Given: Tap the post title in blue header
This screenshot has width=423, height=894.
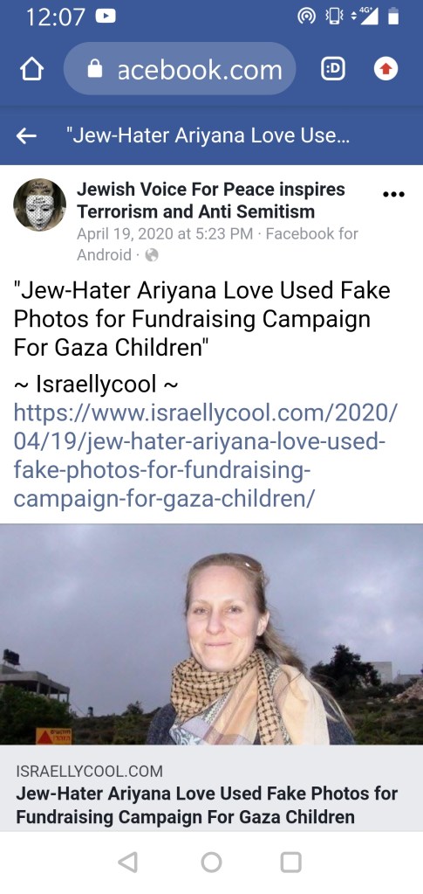Looking at the screenshot, I should (208, 135).
